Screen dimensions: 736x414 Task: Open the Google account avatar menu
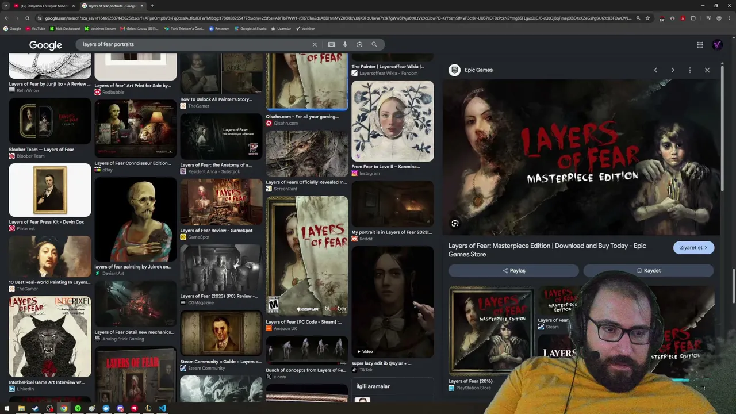pos(718,45)
